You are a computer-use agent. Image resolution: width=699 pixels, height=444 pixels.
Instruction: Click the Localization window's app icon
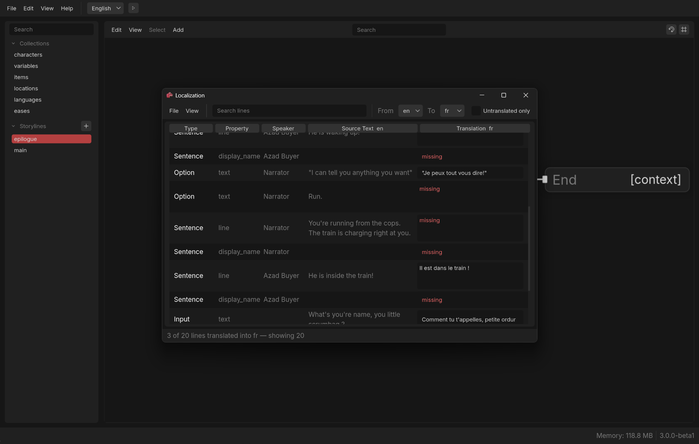tap(170, 95)
